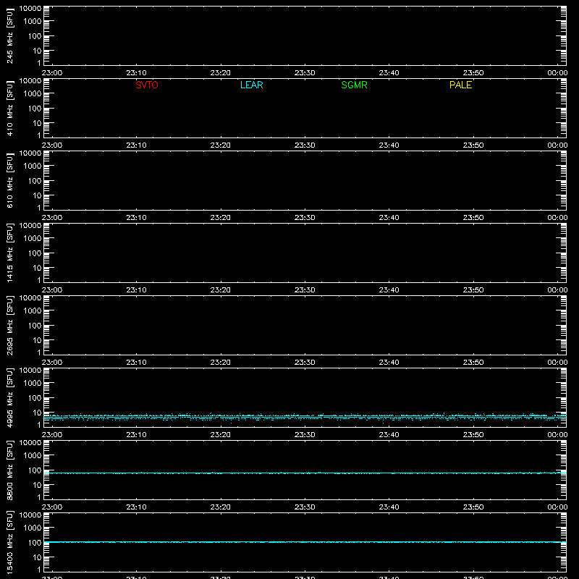Click the 1000 y-axis value in 2695 MHz panel

tap(33, 311)
